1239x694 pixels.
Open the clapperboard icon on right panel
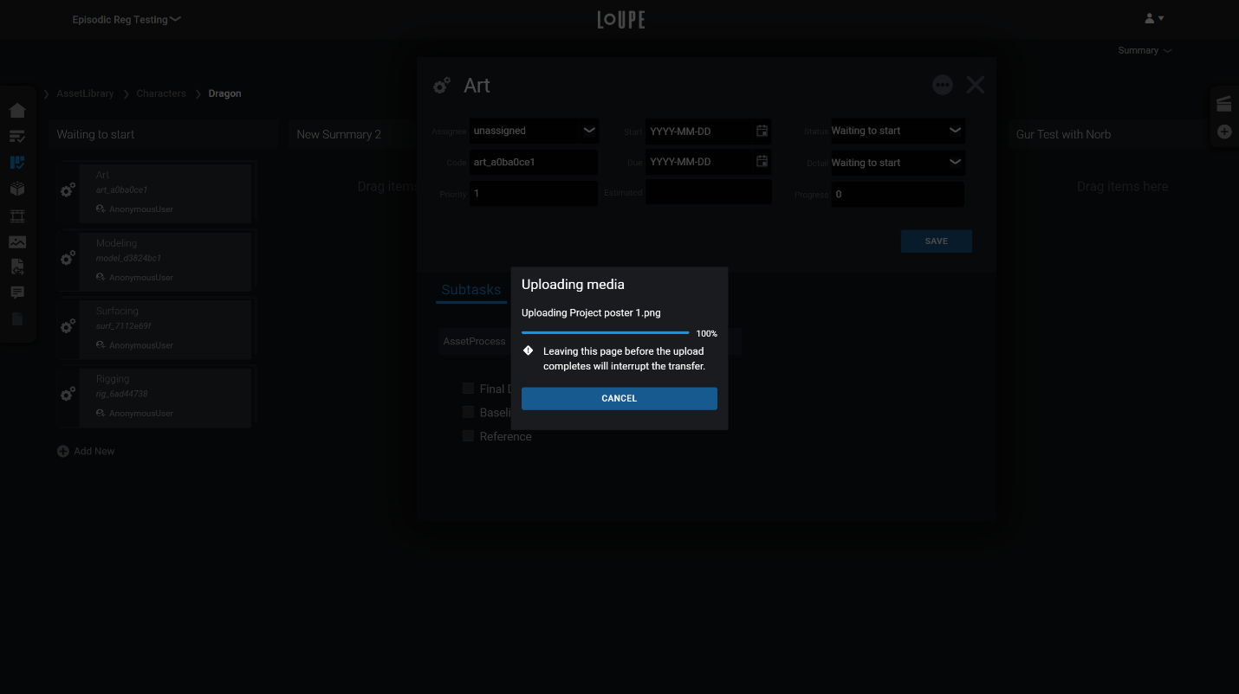pos(1224,104)
